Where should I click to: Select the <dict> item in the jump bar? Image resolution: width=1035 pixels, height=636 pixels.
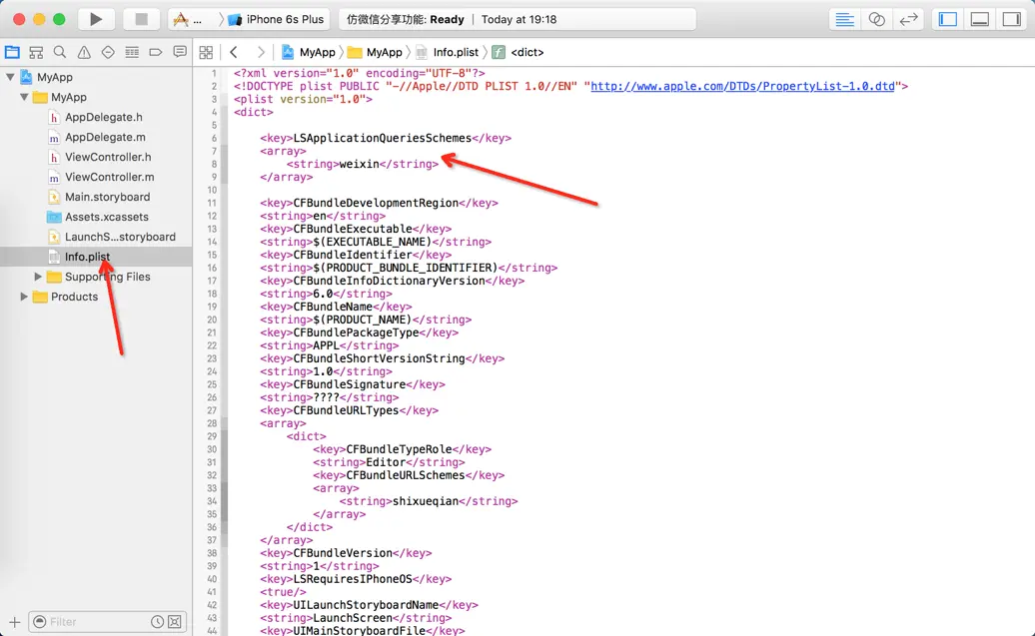[518, 52]
